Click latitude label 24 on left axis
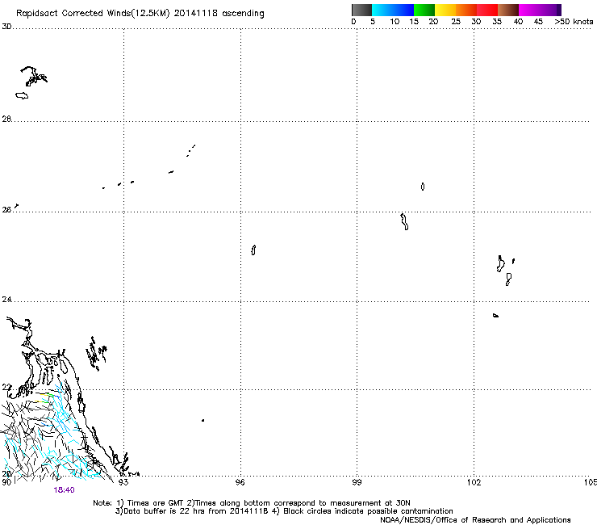Screen dimensions: 597x525 click(x=6, y=300)
